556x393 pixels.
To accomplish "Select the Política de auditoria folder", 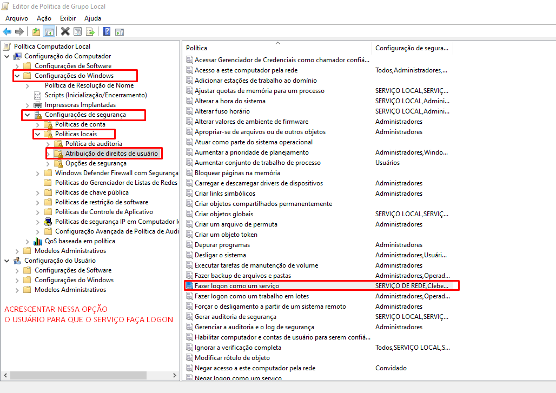I will (x=94, y=144).
